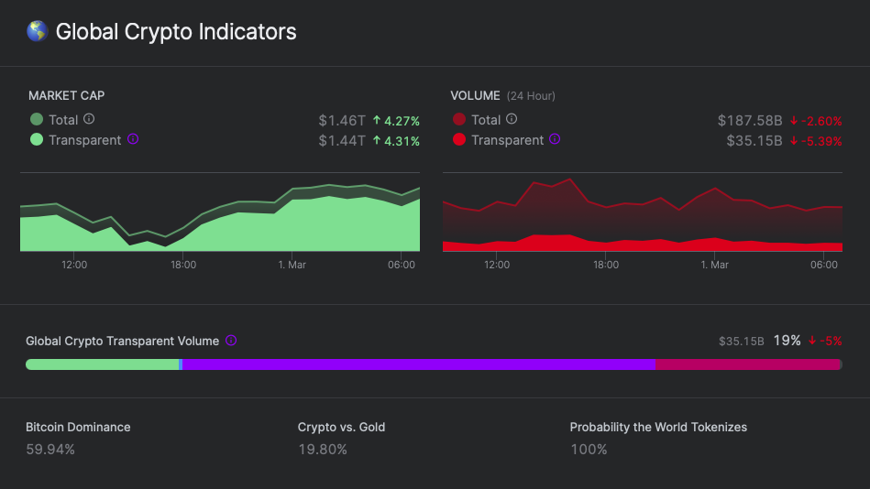Open info icon beside Global Crypto Transparent Volume

click(x=231, y=341)
